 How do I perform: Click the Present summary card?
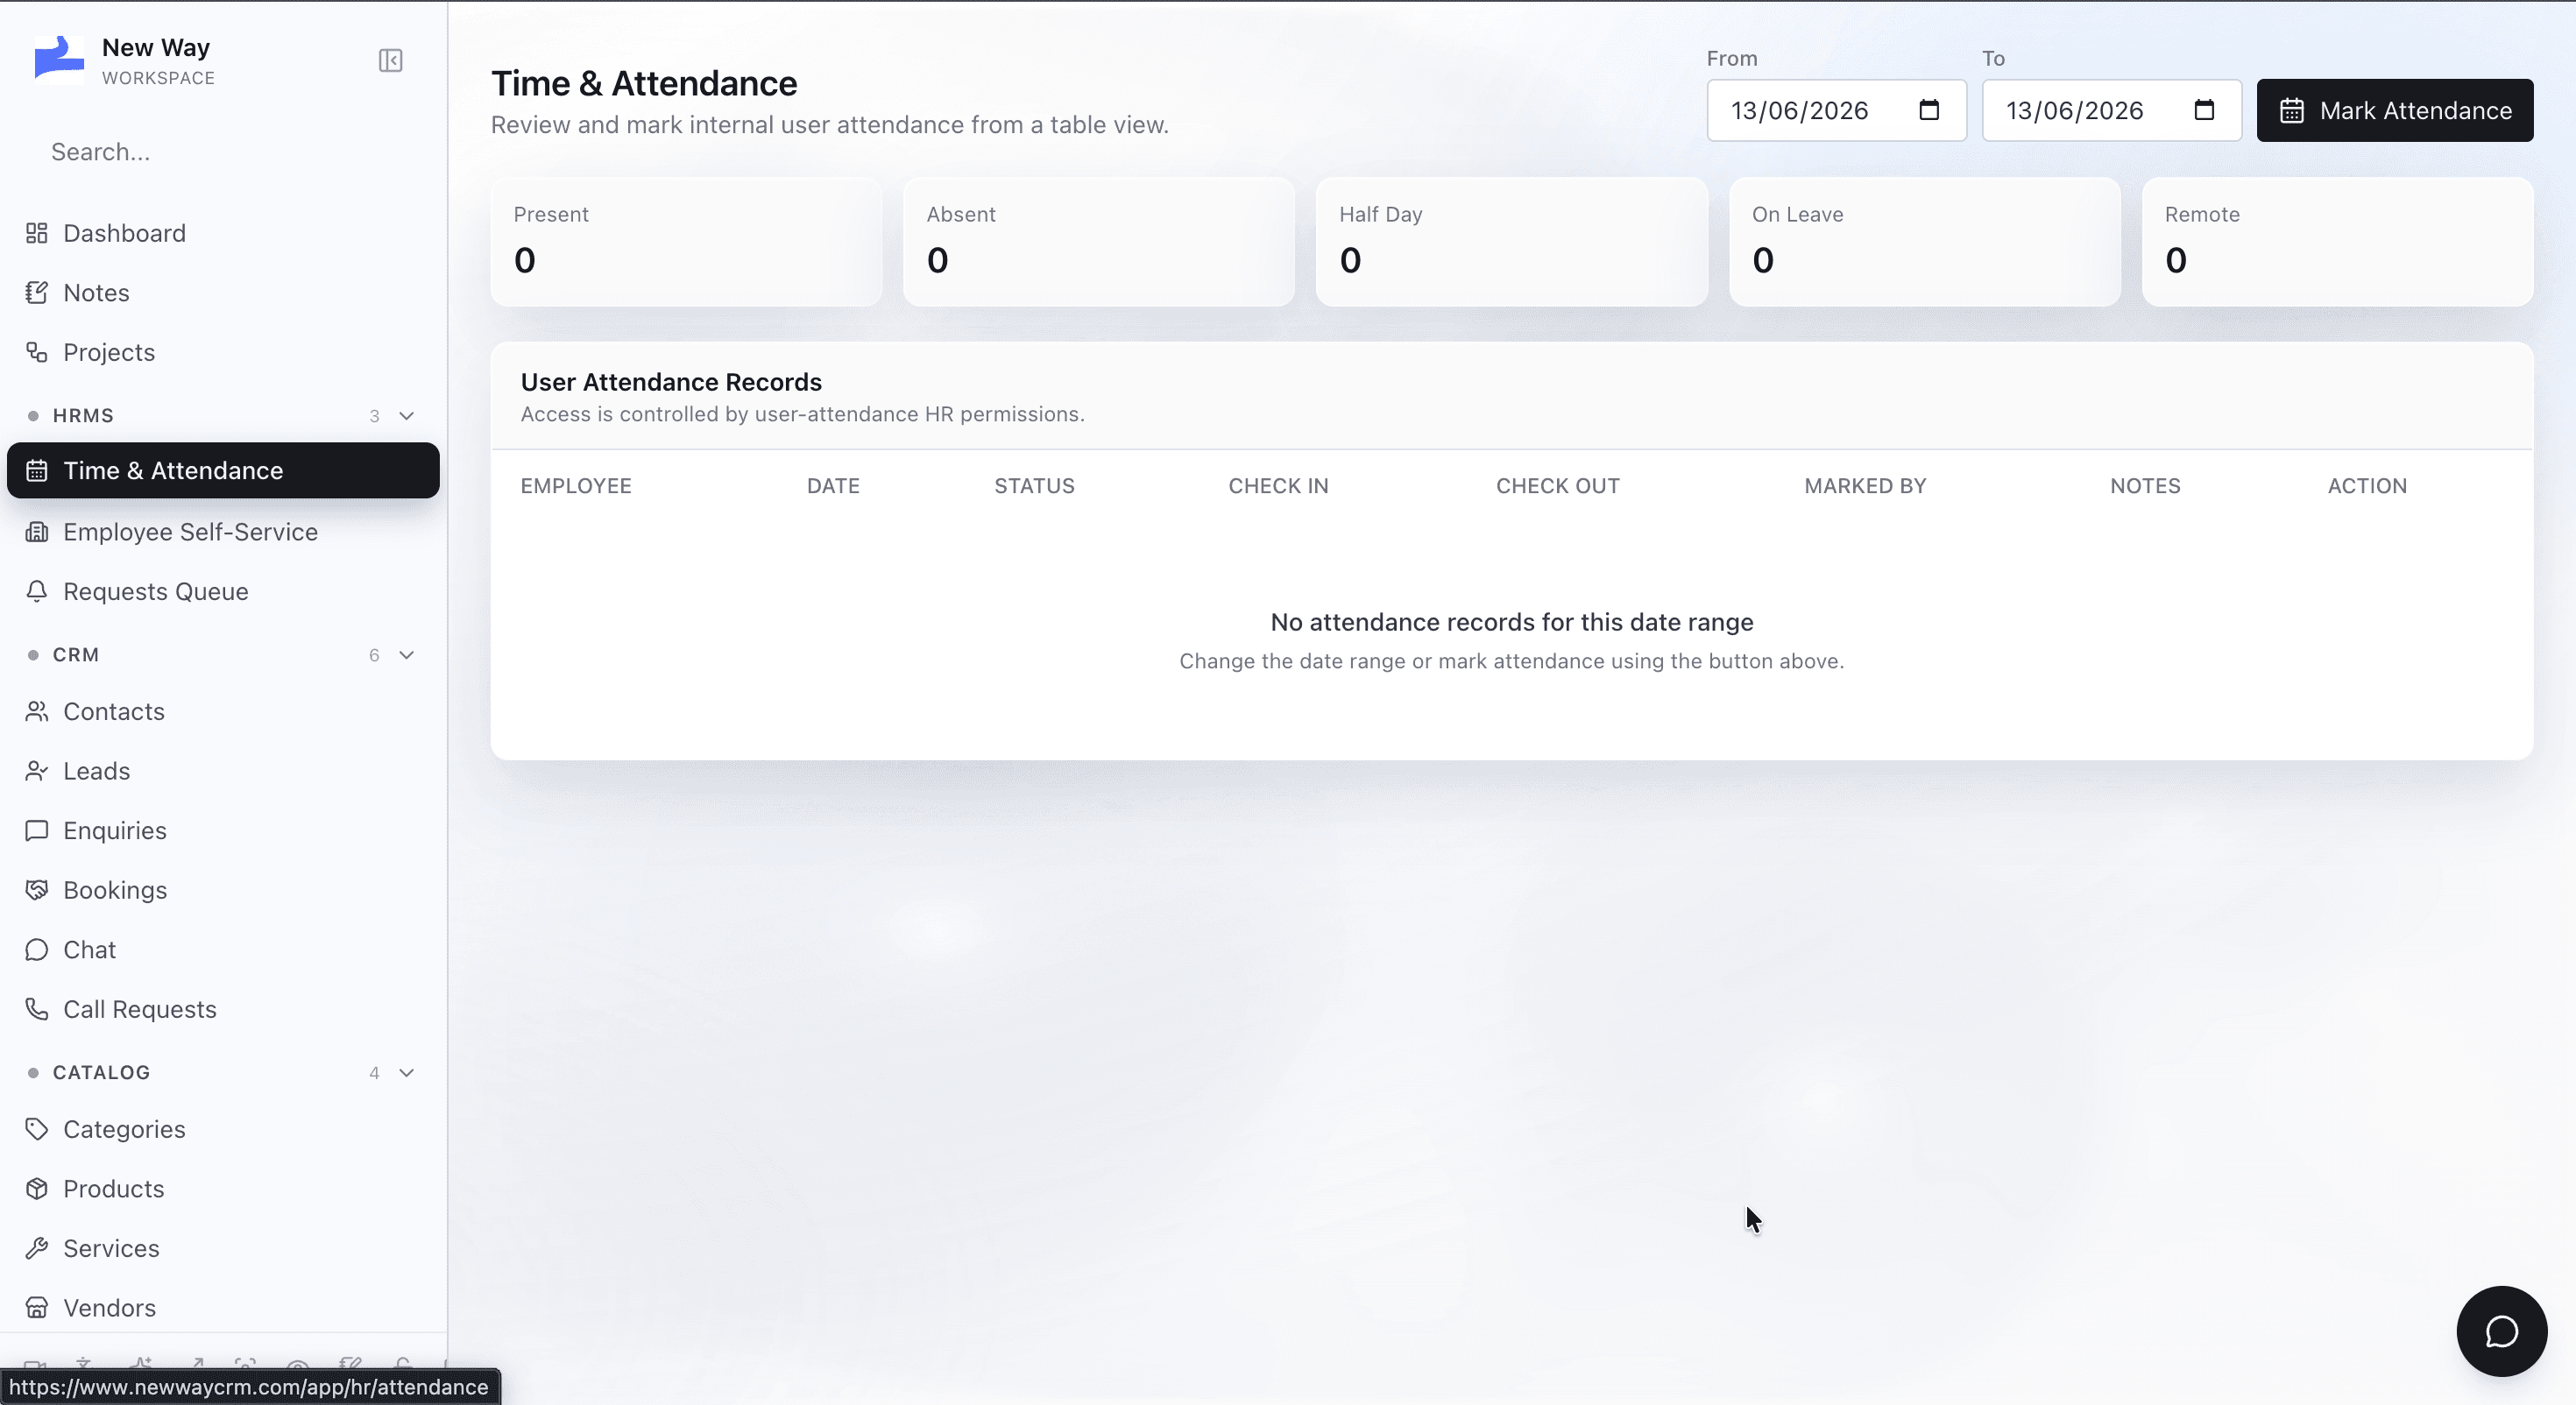point(687,242)
